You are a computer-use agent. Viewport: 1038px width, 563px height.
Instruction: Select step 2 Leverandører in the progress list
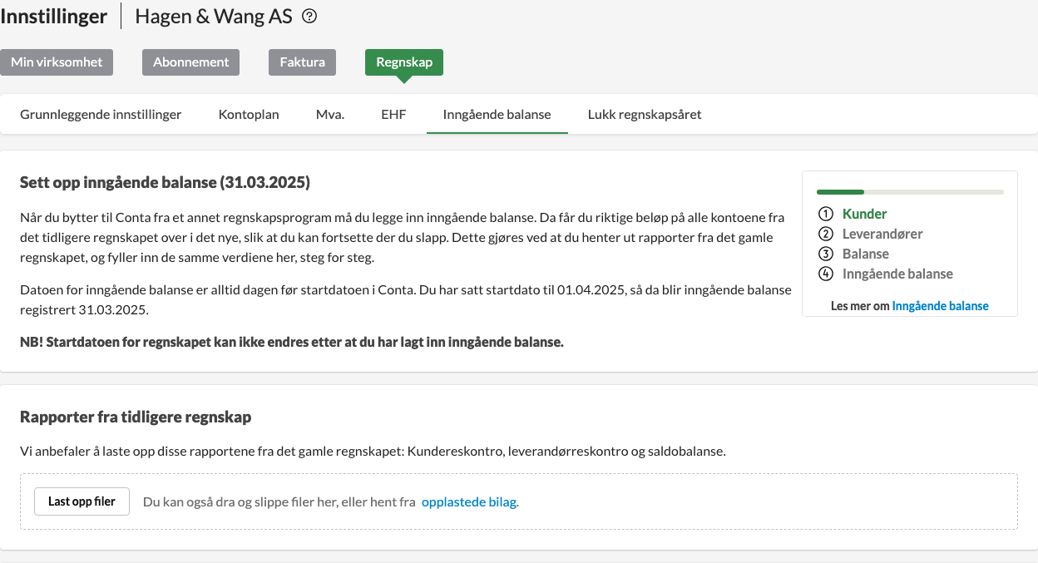(x=882, y=234)
